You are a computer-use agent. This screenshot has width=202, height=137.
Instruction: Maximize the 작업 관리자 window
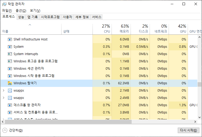coord(184,4)
